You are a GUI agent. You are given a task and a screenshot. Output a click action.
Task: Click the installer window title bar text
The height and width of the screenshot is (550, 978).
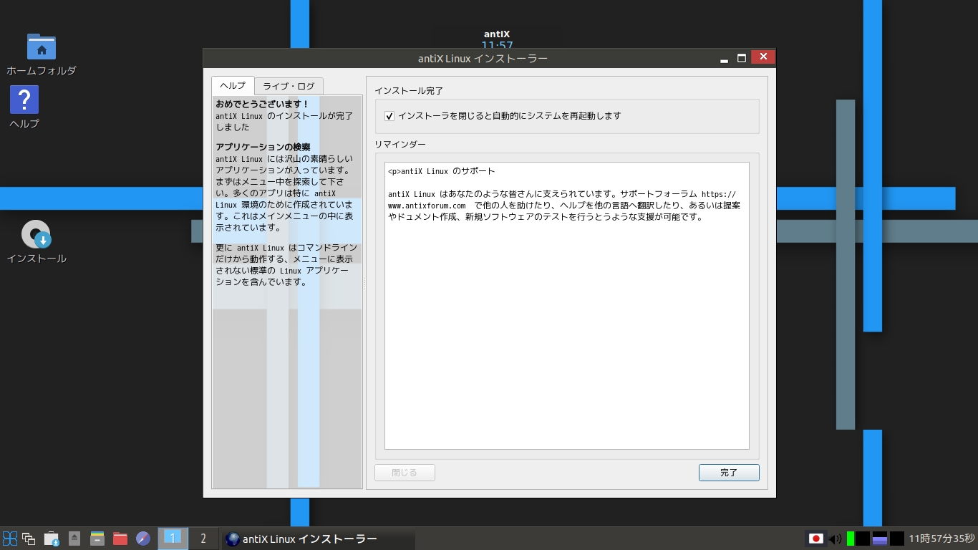[x=483, y=58]
